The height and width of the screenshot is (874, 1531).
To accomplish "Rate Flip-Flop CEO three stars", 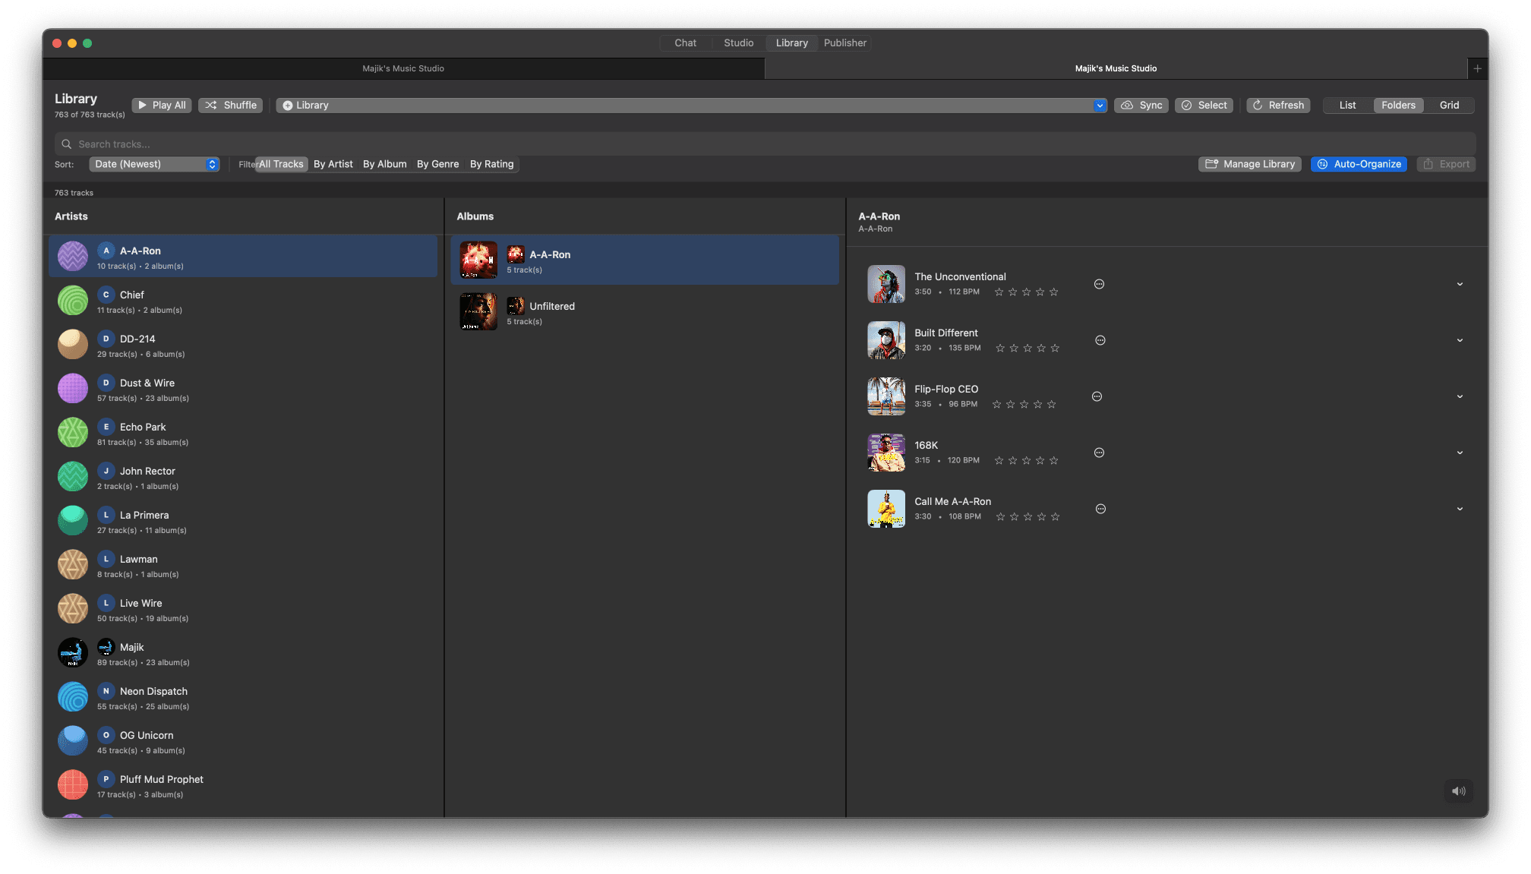I will 1024,404.
